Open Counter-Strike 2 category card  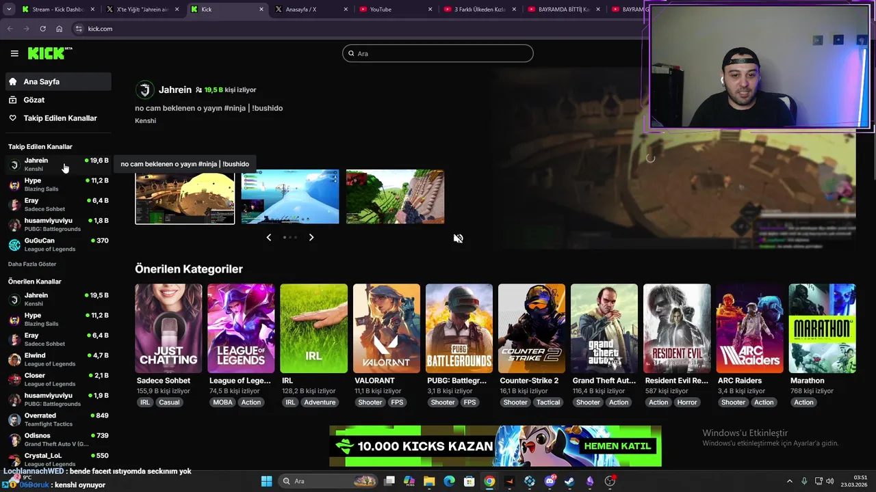[532, 329]
